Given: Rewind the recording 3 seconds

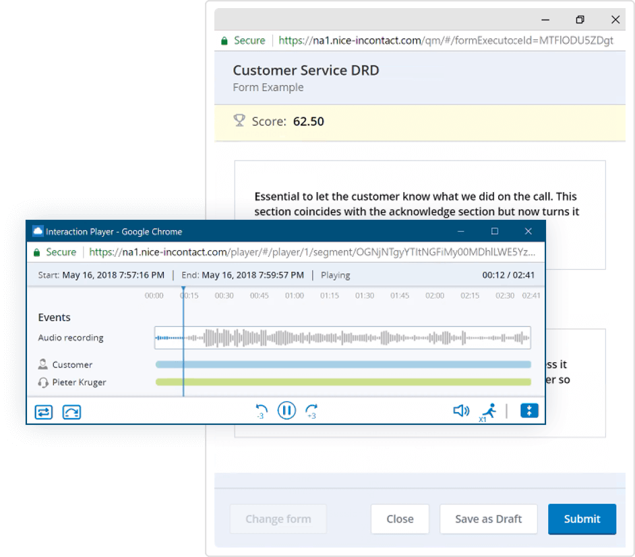Looking at the screenshot, I should (x=261, y=410).
